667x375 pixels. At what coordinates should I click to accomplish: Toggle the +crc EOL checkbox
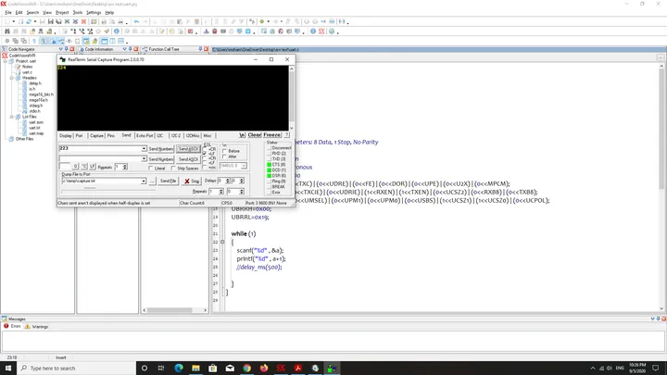tap(205, 168)
